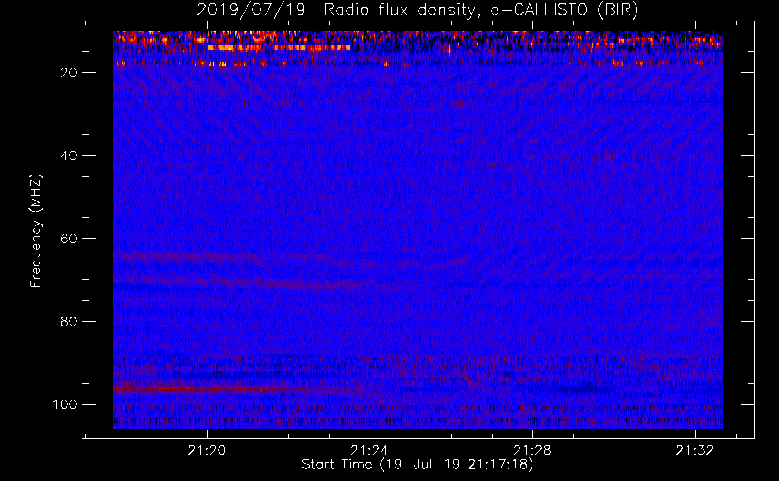
Task: Click the '21:20' time tick label
Action: (x=207, y=451)
